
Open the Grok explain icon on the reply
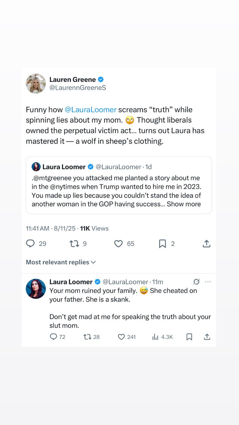tap(196, 281)
